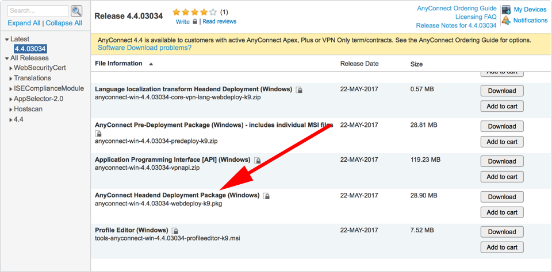Click filename anyconnect-win-4.4.03034-webdeploy-k9.pkg
The image size is (552, 272).
(159, 203)
